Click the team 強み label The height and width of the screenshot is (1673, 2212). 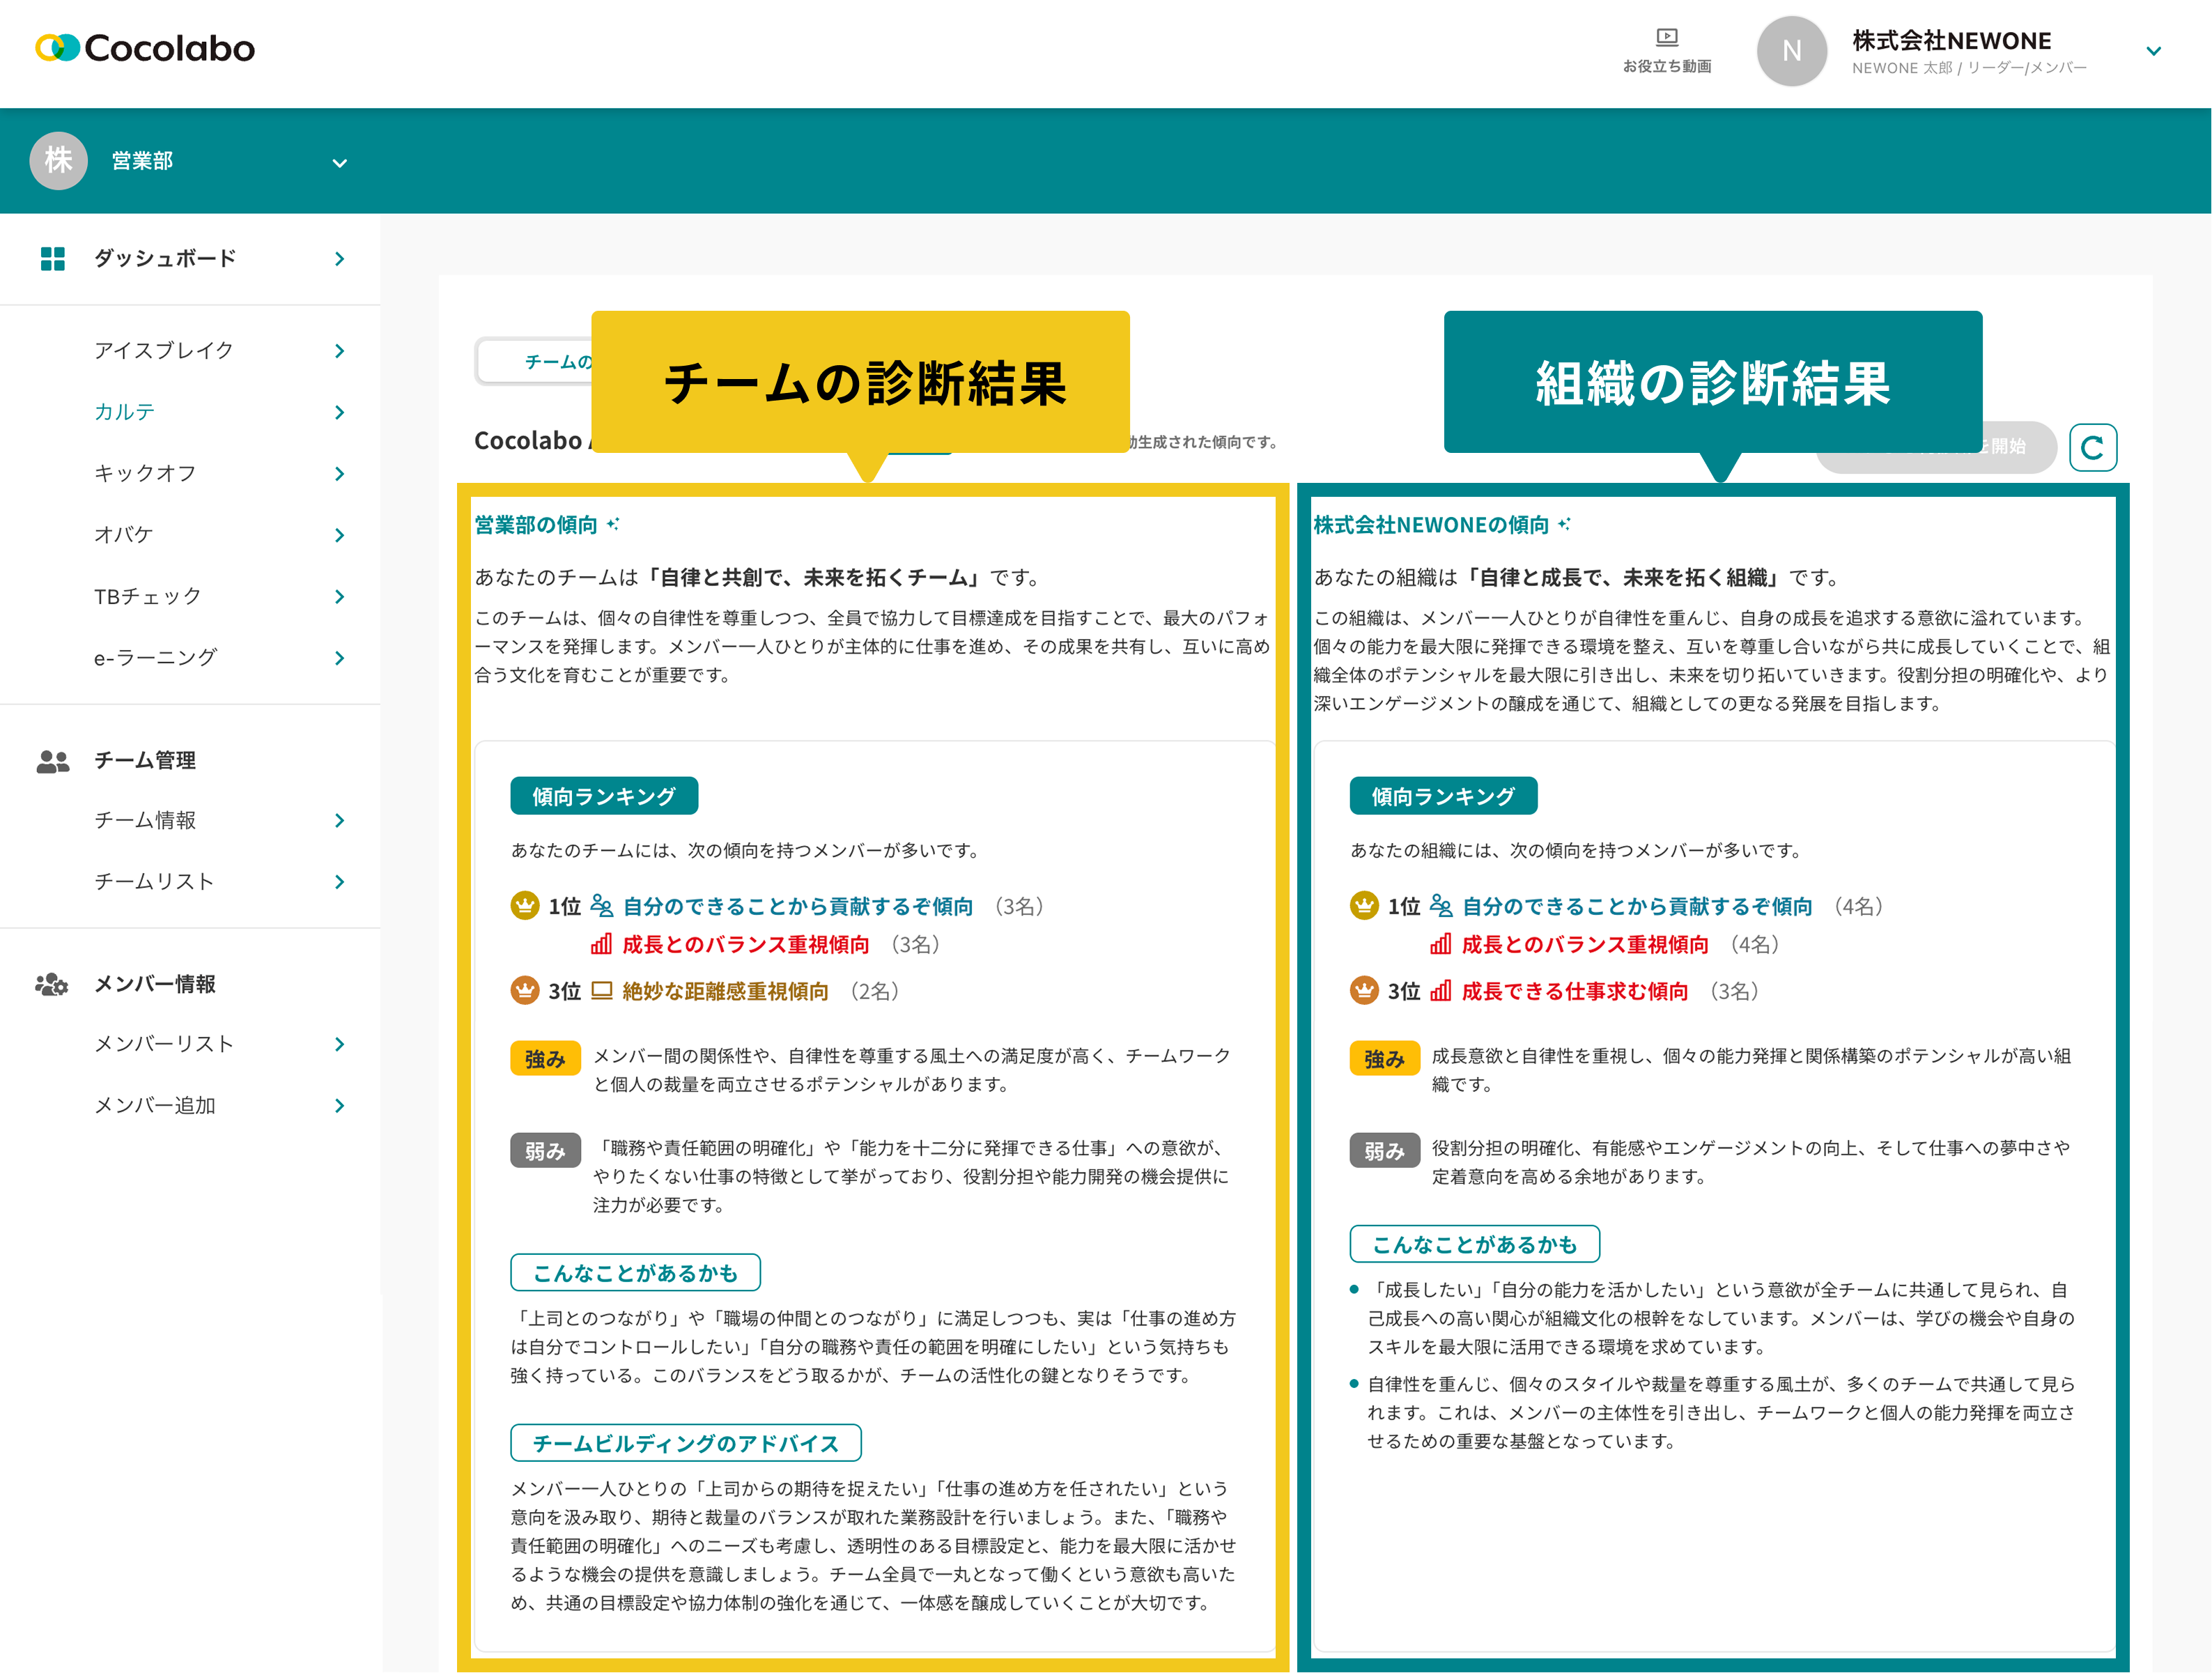click(545, 1058)
